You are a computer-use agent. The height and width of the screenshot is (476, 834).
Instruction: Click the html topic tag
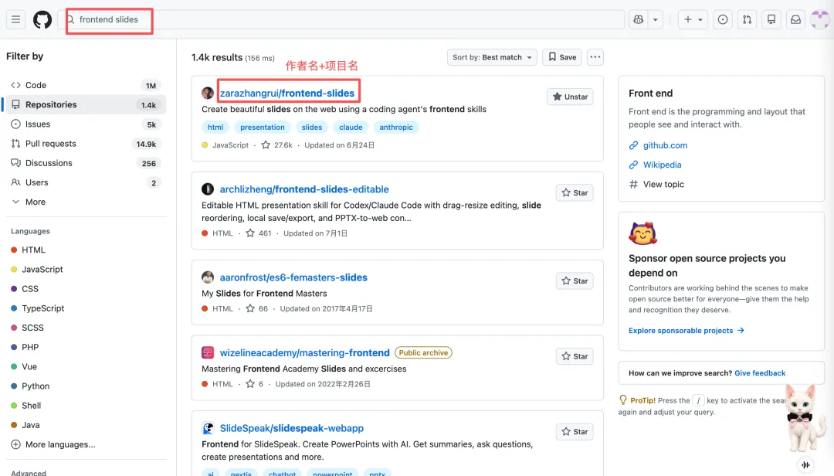coord(215,127)
